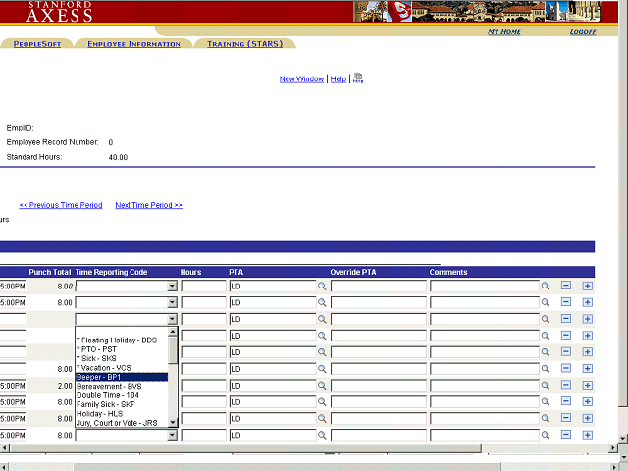Click the http icon beside Help link
The width and height of the screenshot is (628, 471).
pos(358,78)
